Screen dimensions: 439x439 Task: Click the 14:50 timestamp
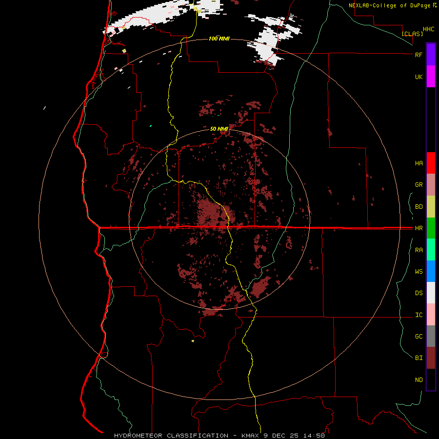click(x=314, y=436)
